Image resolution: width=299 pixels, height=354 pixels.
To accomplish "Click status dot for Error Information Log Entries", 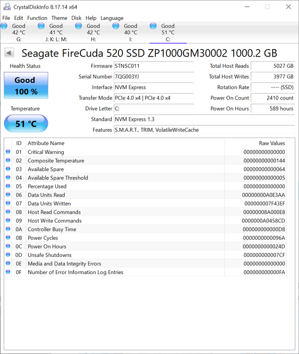I will (8, 272).
